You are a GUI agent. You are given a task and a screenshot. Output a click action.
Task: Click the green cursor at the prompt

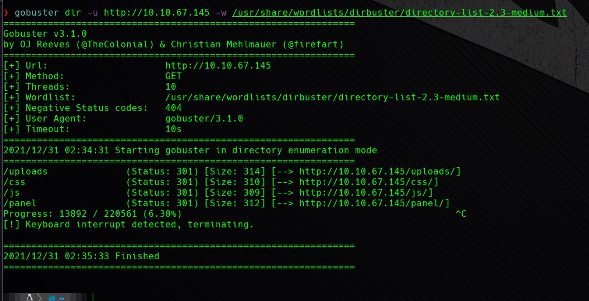click(93, 298)
